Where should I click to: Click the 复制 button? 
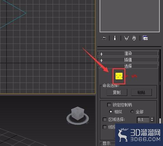[x=117, y=92]
